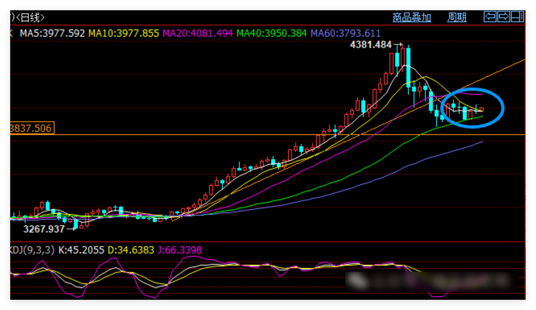Select the MA40 indicator value label
Image resolution: width=536 pixels, height=310 pixels.
point(271,33)
